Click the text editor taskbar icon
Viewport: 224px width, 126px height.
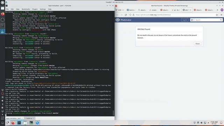click(25, 123)
